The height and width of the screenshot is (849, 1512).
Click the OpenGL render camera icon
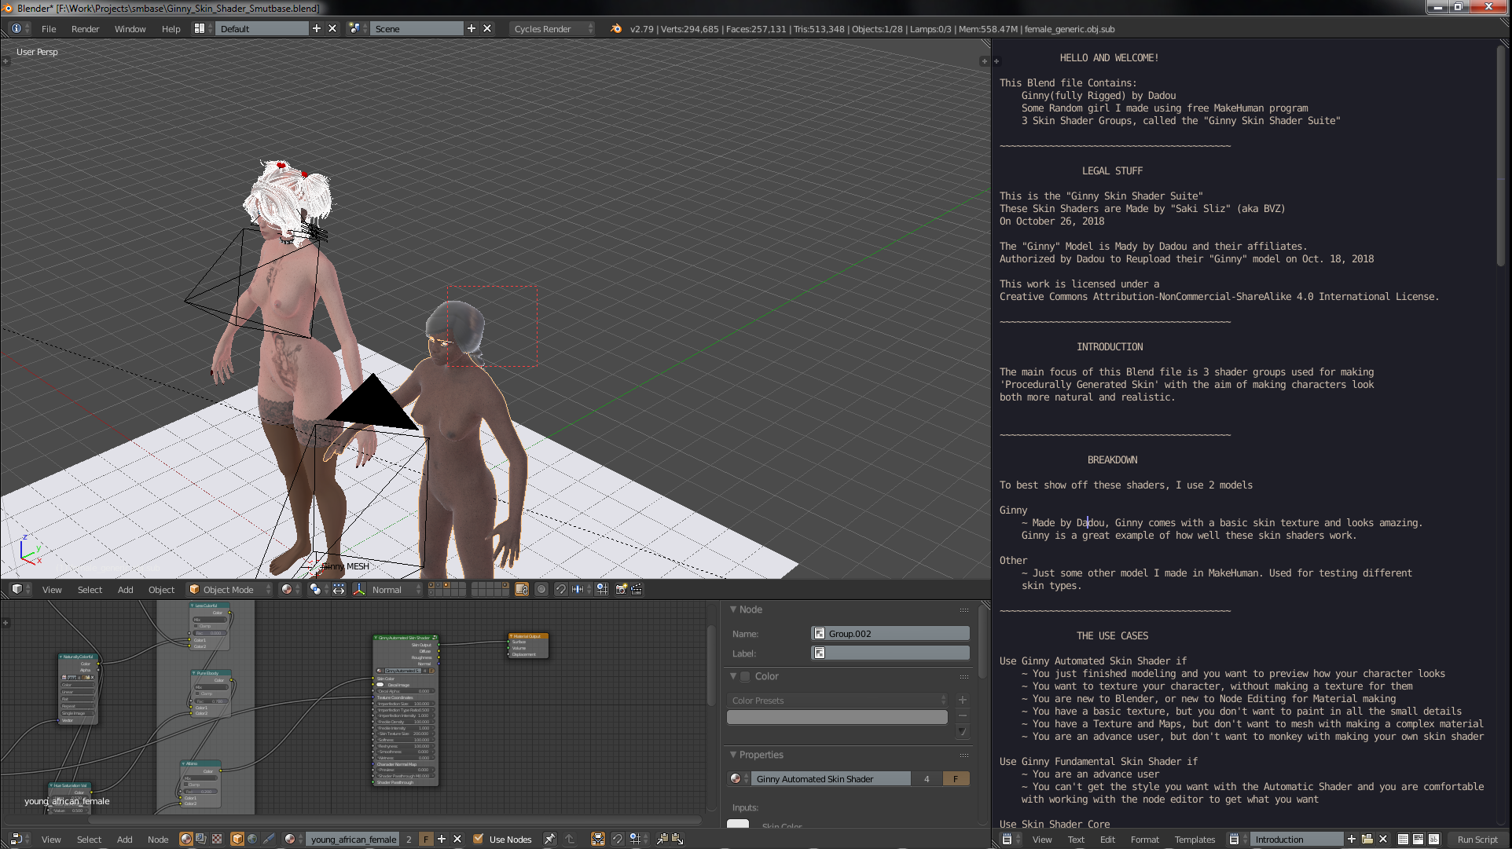click(621, 589)
